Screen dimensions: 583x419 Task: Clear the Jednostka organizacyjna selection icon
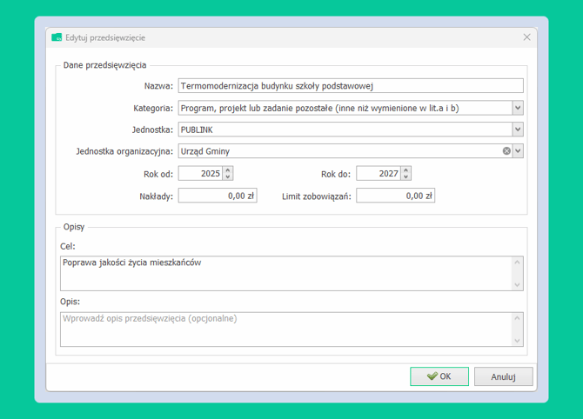506,151
